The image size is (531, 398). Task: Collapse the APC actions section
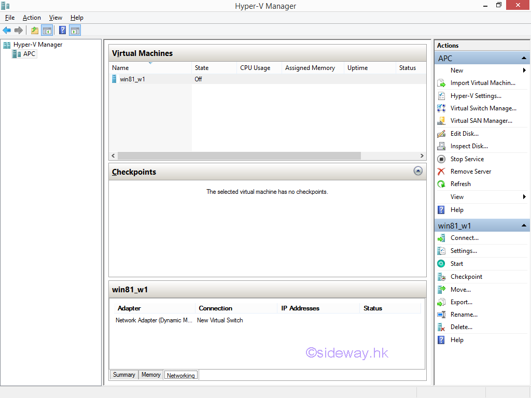(x=524, y=58)
